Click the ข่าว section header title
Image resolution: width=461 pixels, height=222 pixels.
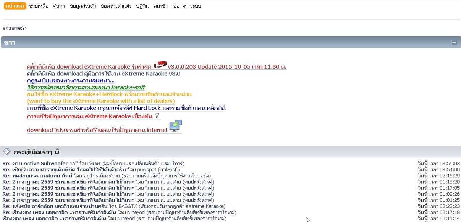[10, 43]
